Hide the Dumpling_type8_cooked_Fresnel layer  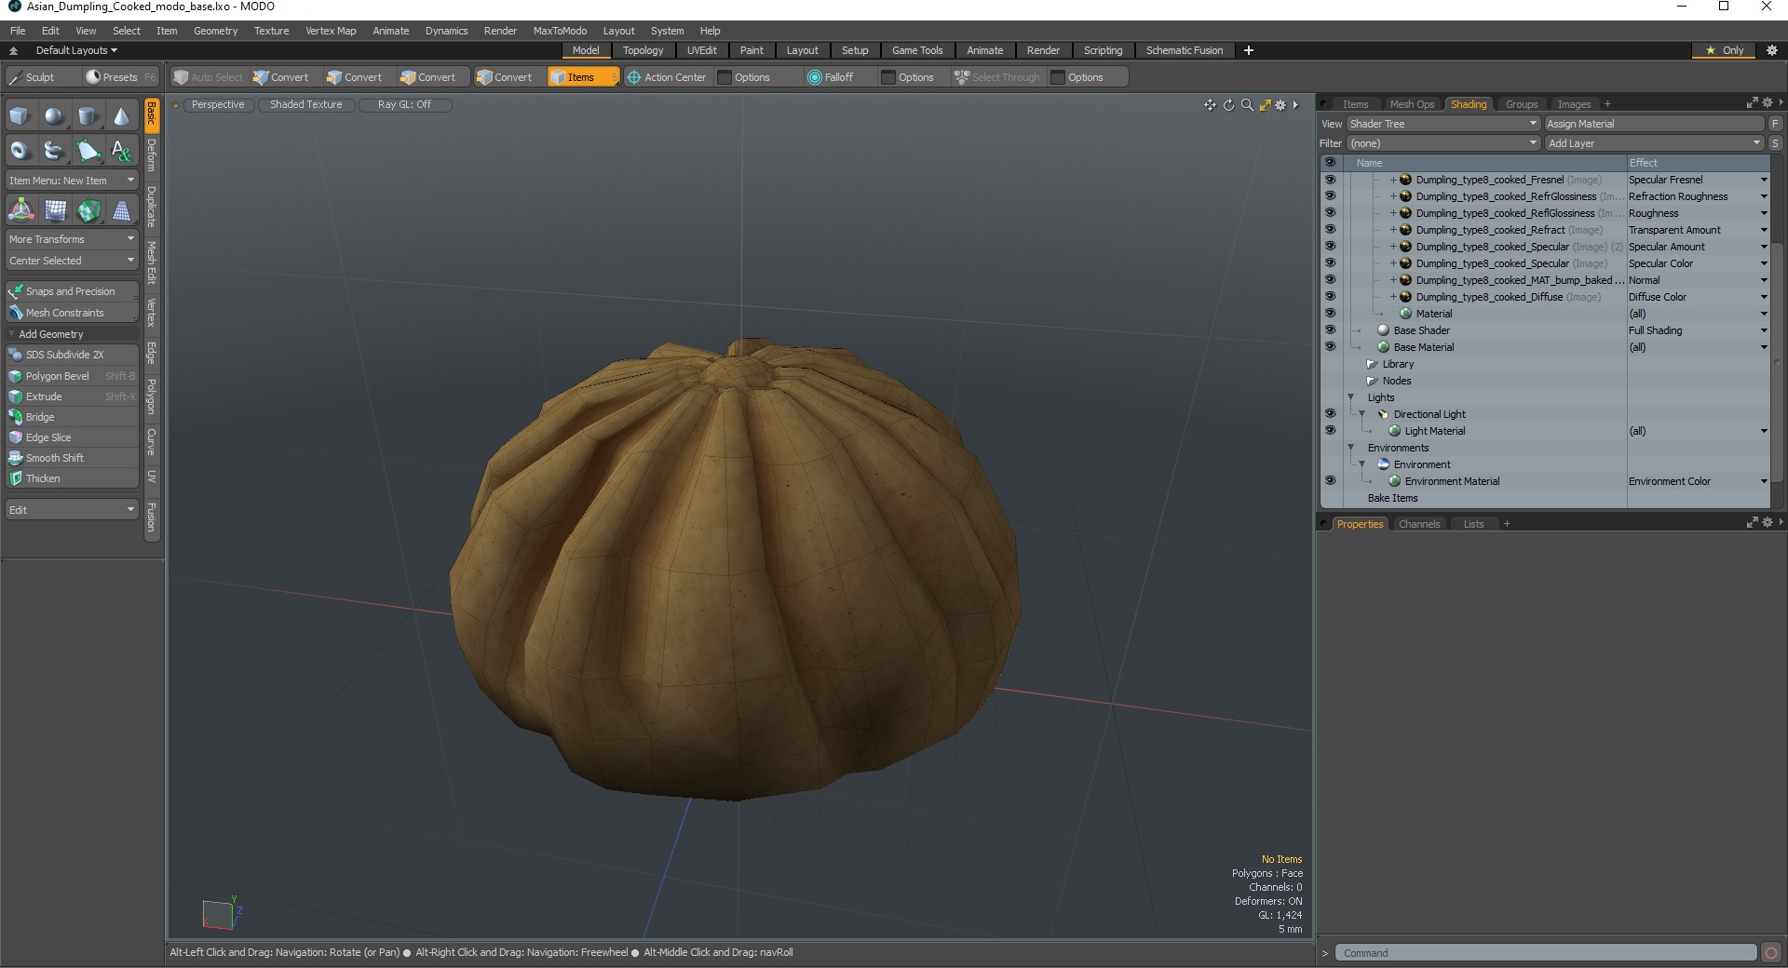1330,180
